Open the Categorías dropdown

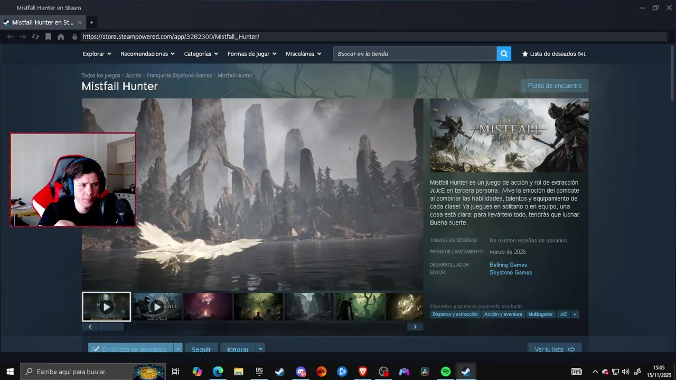click(x=201, y=54)
